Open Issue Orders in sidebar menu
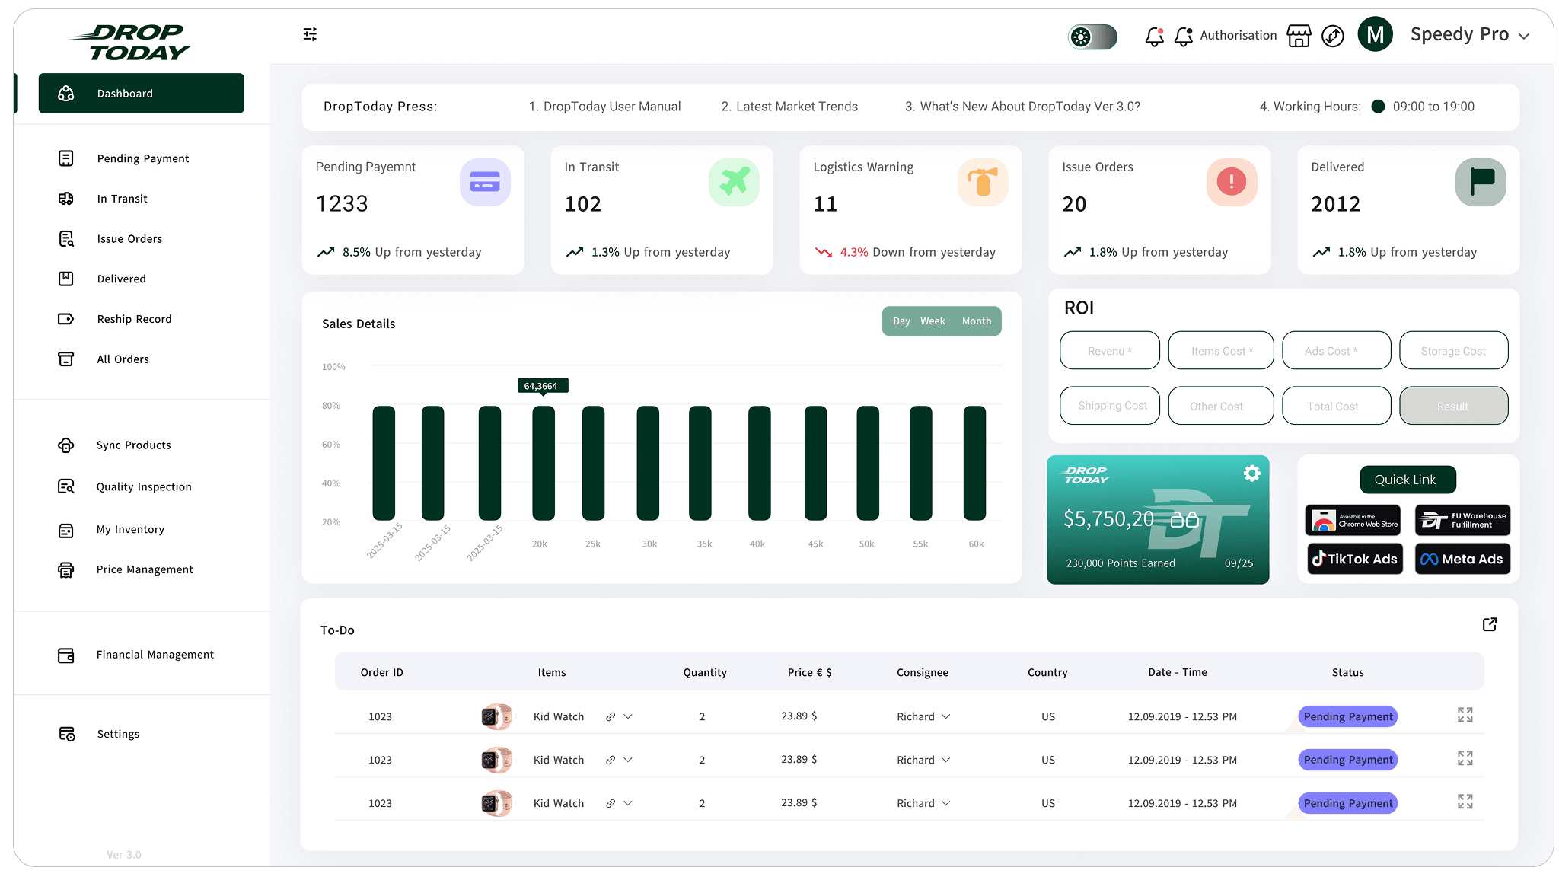 coord(129,239)
